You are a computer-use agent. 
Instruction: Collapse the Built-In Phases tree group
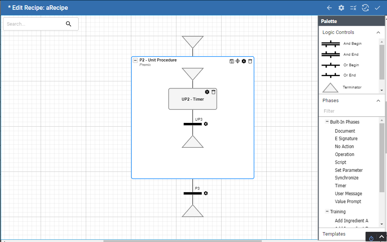[x=327, y=122]
